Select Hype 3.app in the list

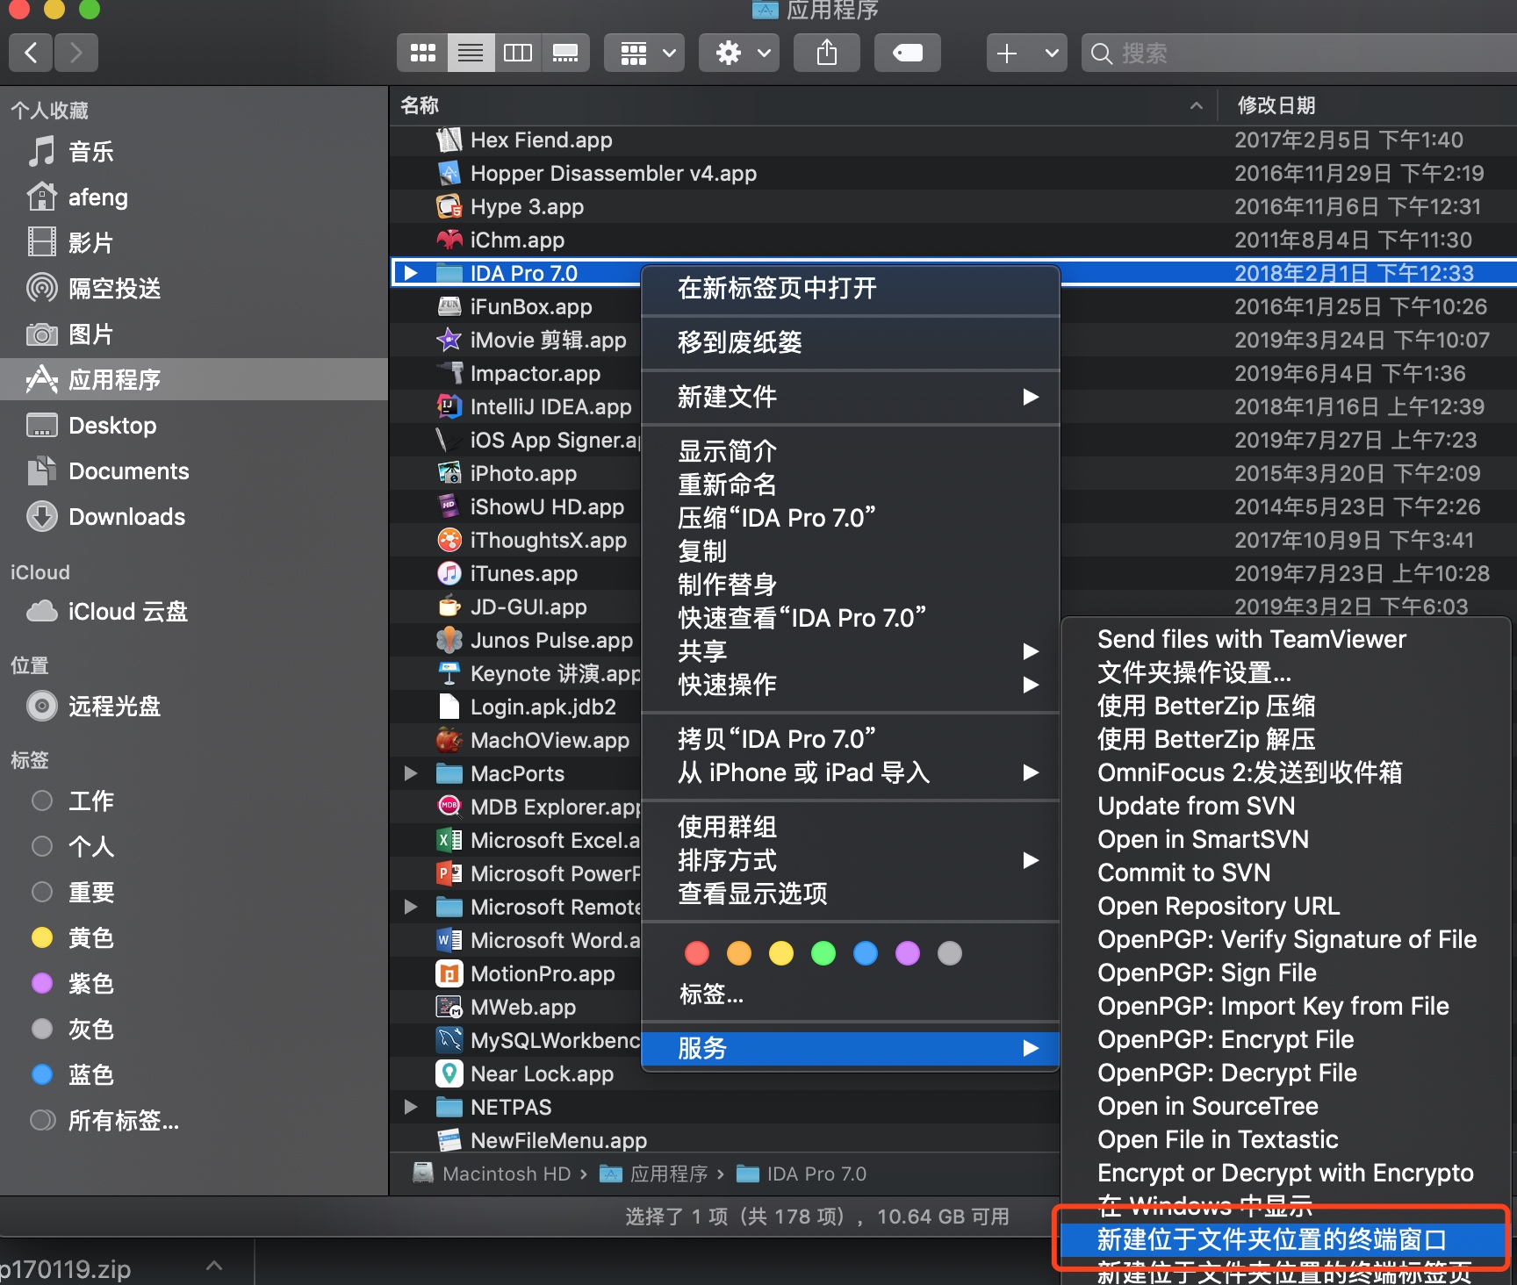[953, 206]
